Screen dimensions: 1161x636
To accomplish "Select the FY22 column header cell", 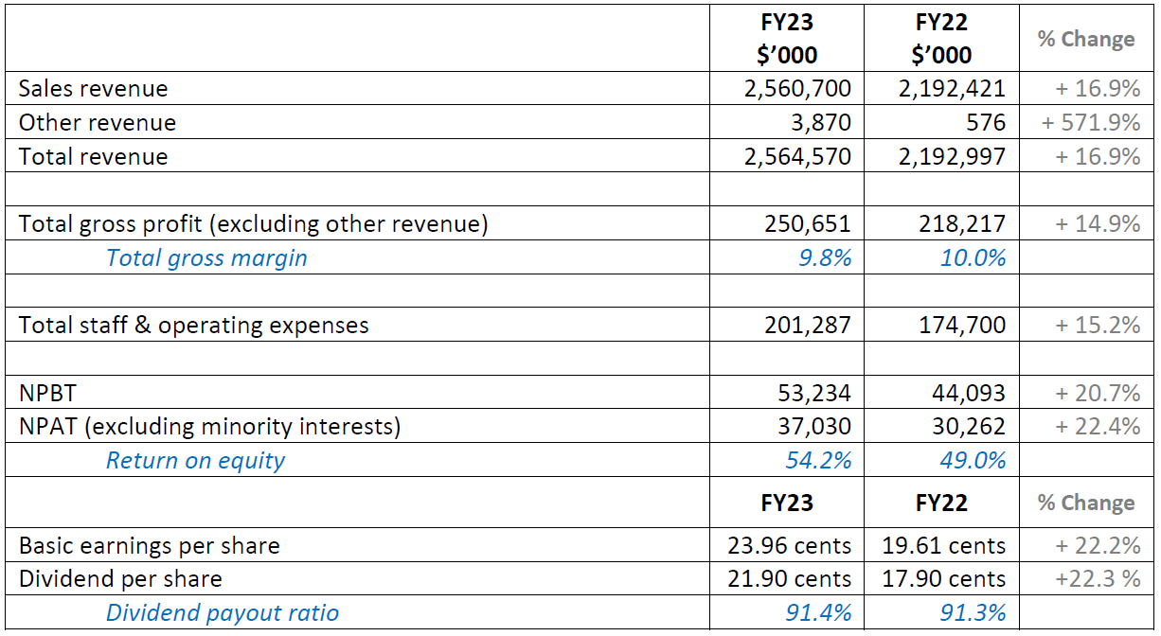I will coord(939,39).
